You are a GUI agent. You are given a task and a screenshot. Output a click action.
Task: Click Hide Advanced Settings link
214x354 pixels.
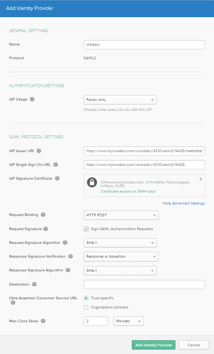[184, 203]
